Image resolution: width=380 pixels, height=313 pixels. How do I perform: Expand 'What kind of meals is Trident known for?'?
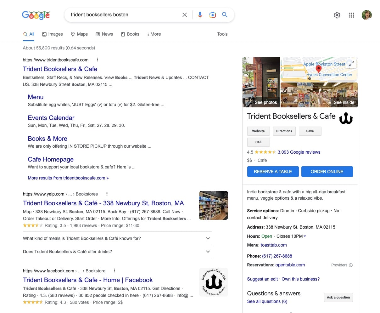[208, 238]
